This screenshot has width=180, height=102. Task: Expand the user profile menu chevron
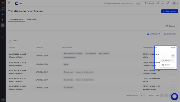pyautogui.click(x=177, y=3)
